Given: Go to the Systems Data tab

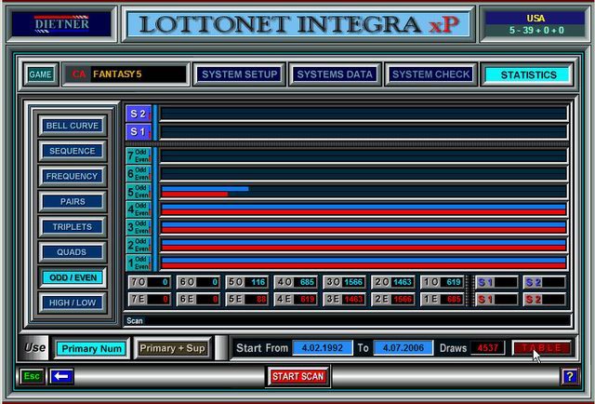Looking at the screenshot, I should pyautogui.click(x=334, y=74).
